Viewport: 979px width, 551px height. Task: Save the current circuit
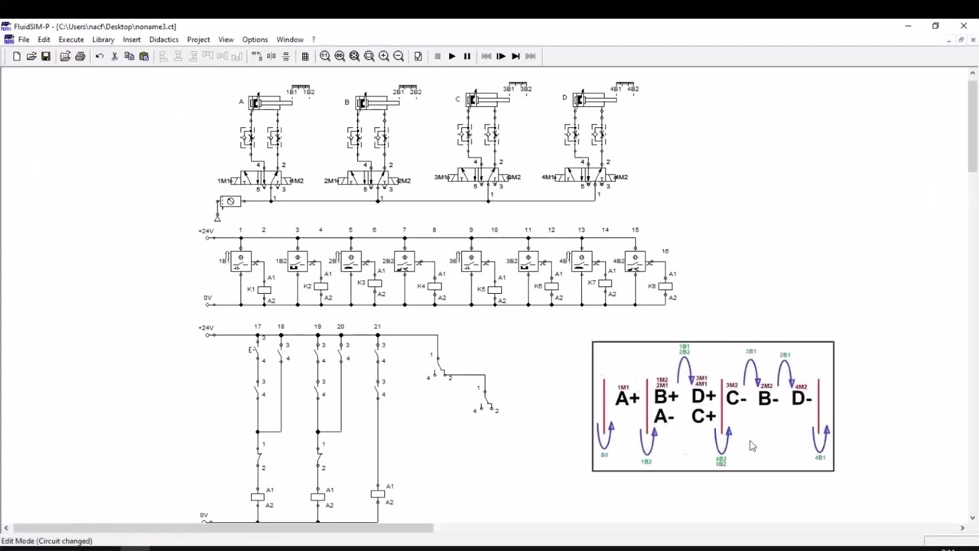point(46,56)
